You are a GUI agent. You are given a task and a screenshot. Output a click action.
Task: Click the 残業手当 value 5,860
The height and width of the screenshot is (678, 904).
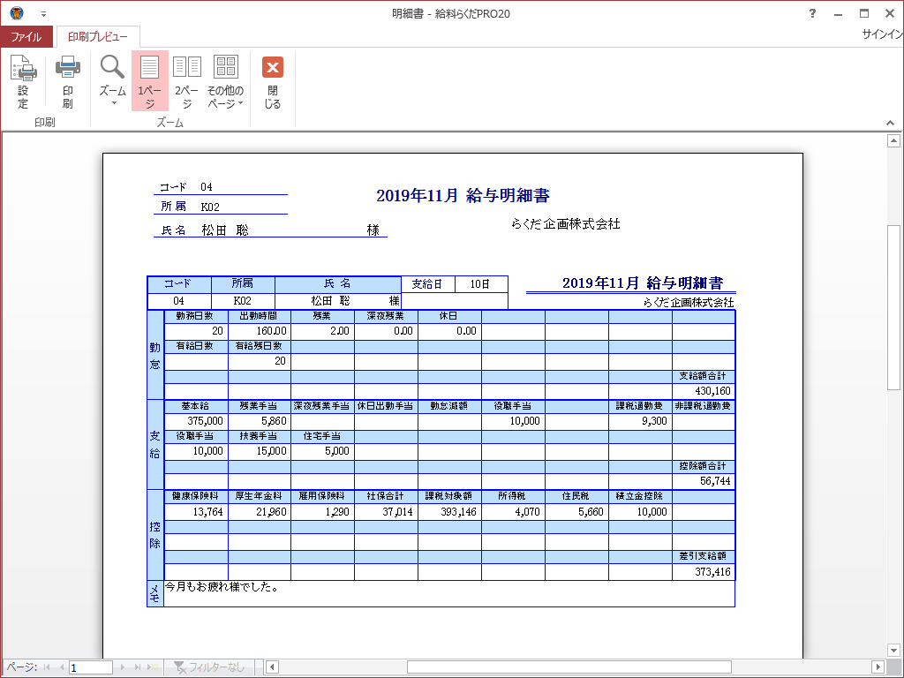coord(274,421)
